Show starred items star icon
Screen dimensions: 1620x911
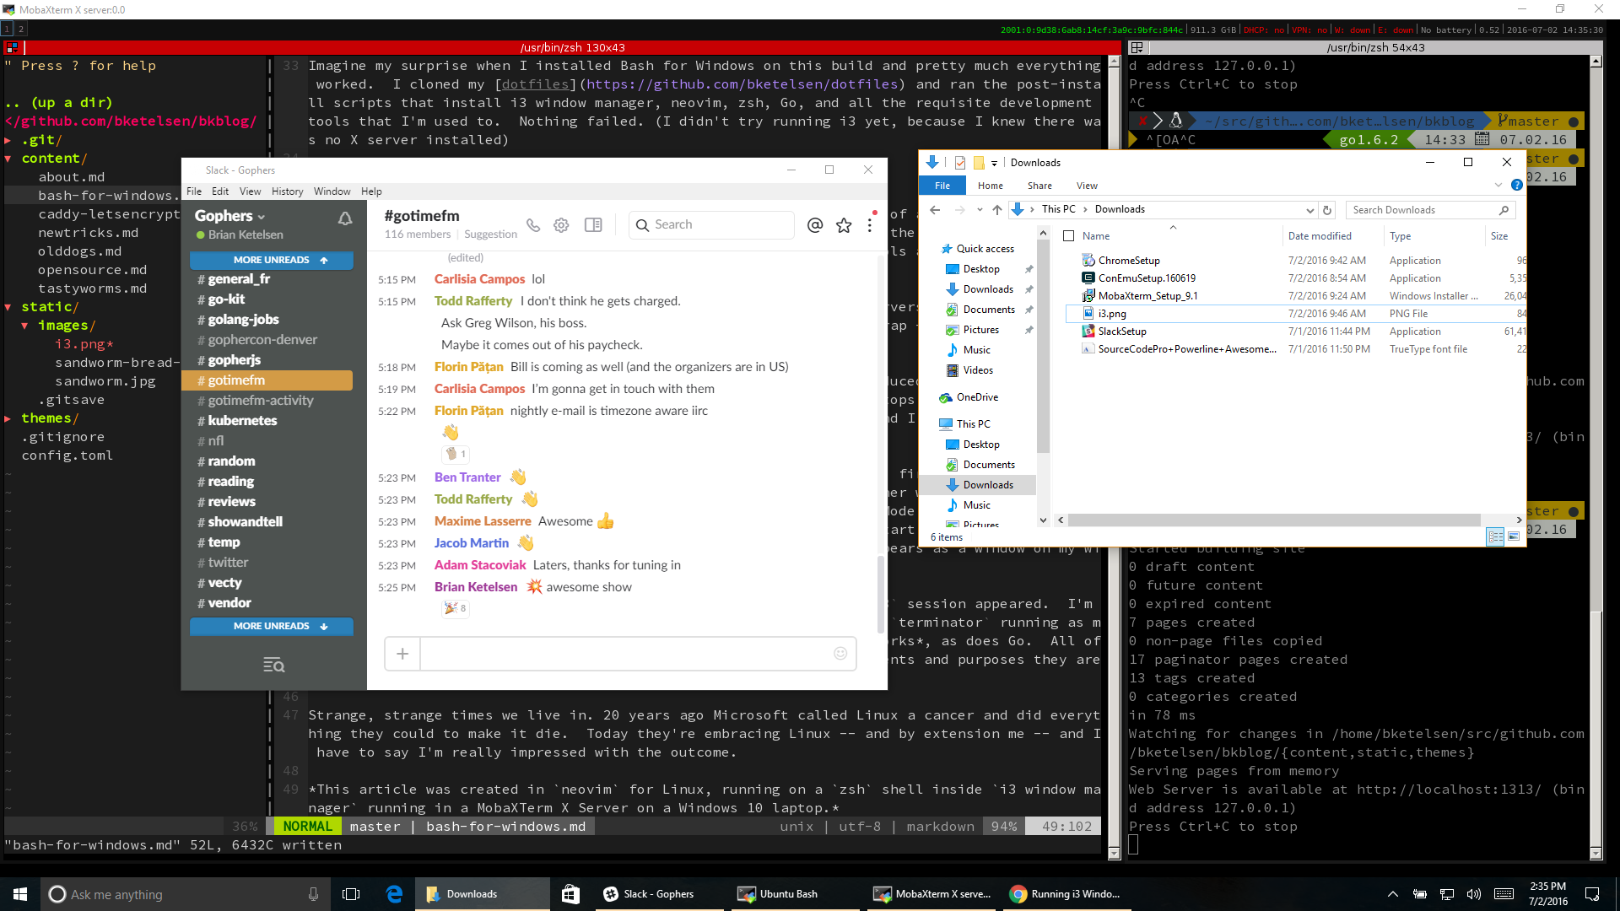click(x=843, y=225)
